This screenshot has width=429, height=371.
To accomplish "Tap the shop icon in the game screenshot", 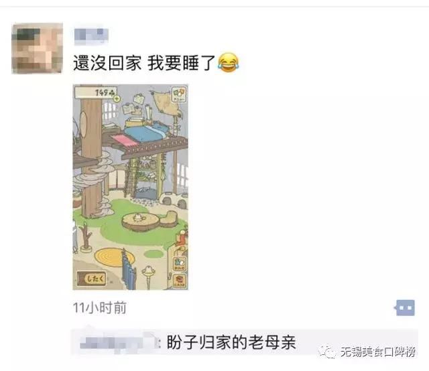I will (180, 264).
